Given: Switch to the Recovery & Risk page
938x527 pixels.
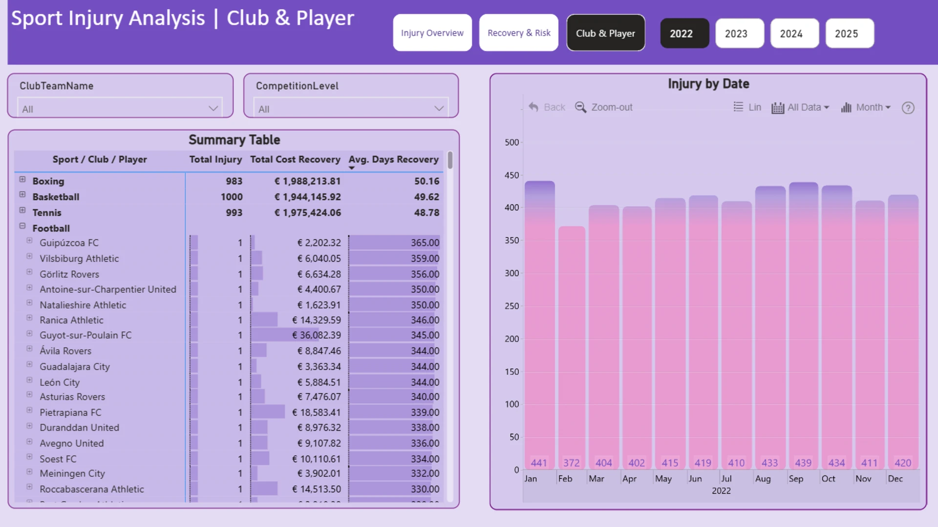Looking at the screenshot, I should (519, 33).
